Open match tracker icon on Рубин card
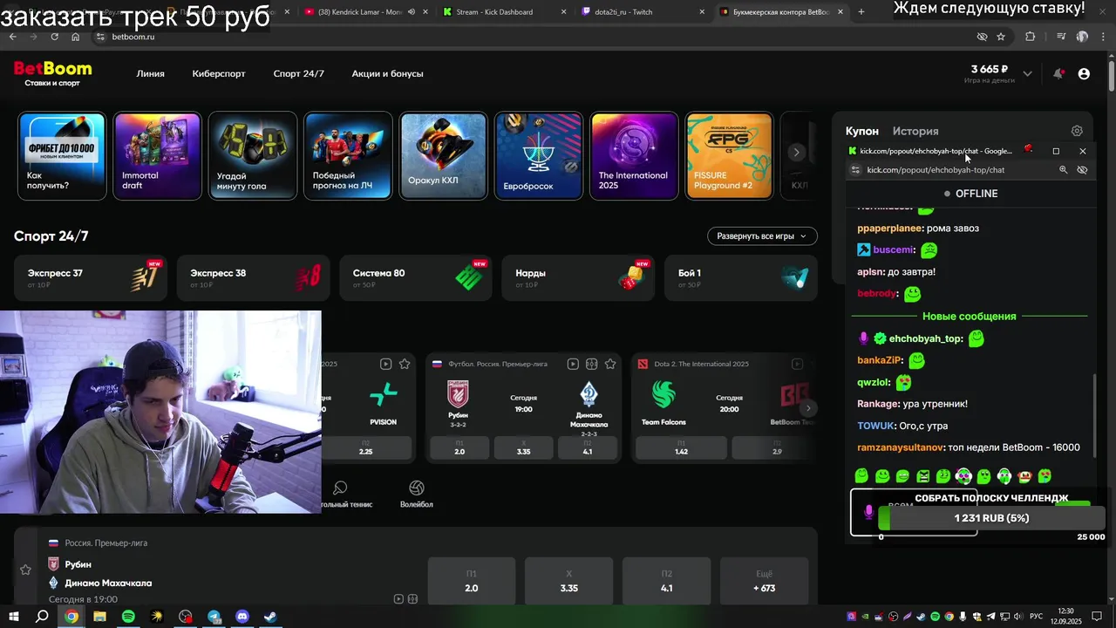 coord(591,364)
